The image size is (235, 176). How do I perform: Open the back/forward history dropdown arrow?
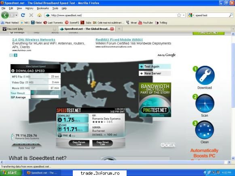coord(16,15)
